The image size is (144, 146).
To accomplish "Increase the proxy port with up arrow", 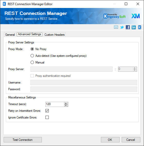I will [x=135, y=68].
